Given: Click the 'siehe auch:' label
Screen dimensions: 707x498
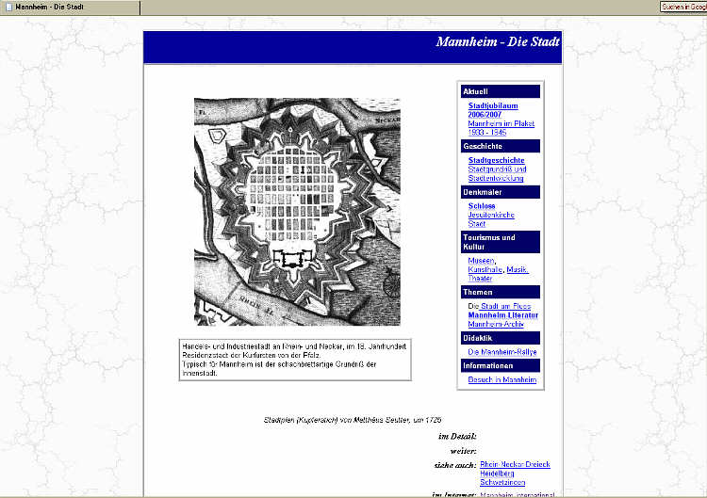Looking at the screenshot, I should [x=455, y=465].
